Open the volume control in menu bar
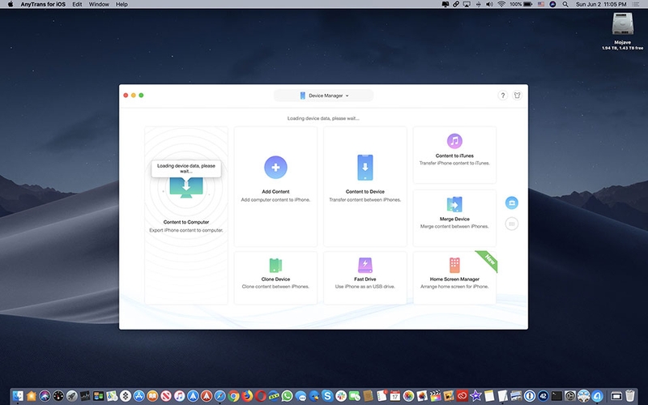 click(489, 4)
